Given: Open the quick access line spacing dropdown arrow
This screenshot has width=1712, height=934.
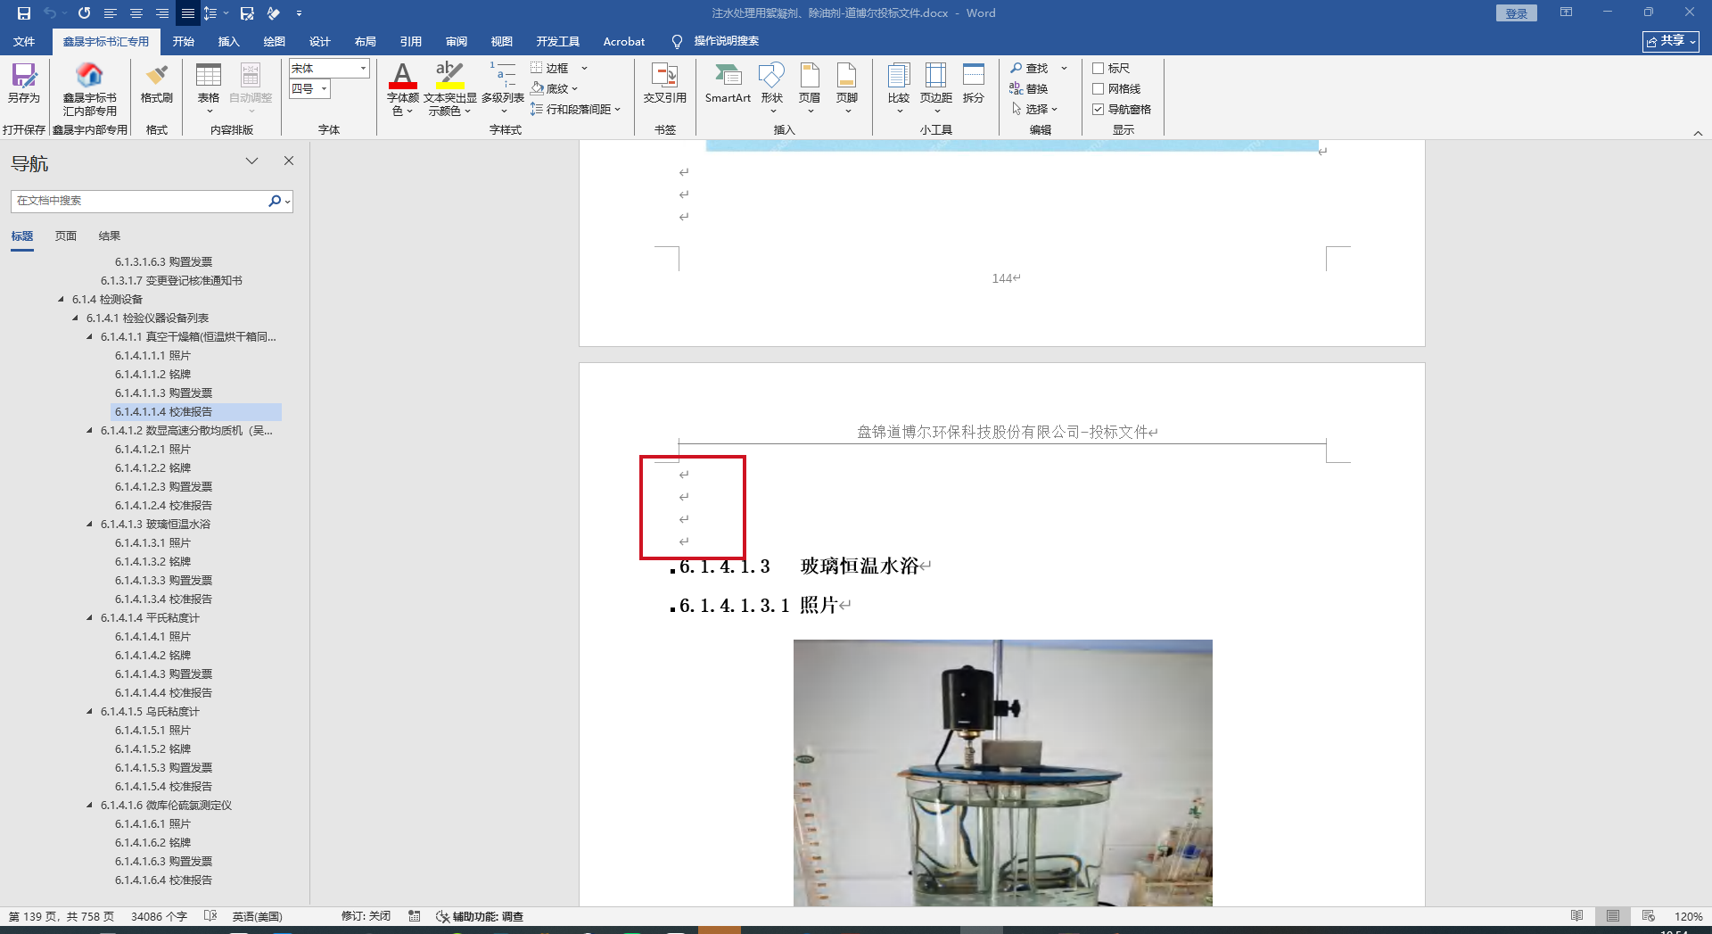Looking at the screenshot, I should tap(226, 13).
